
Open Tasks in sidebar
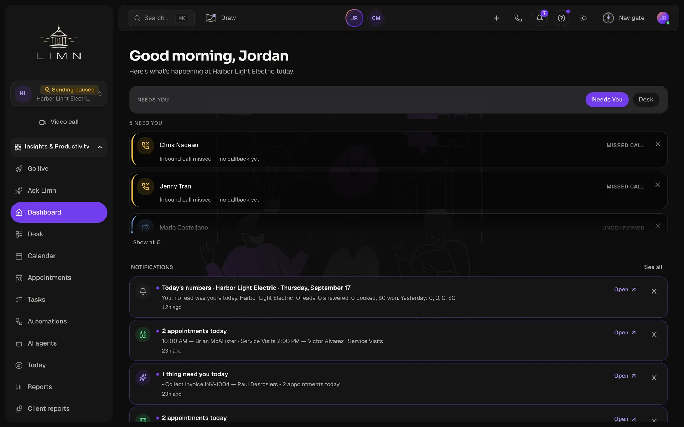coord(59,300)
